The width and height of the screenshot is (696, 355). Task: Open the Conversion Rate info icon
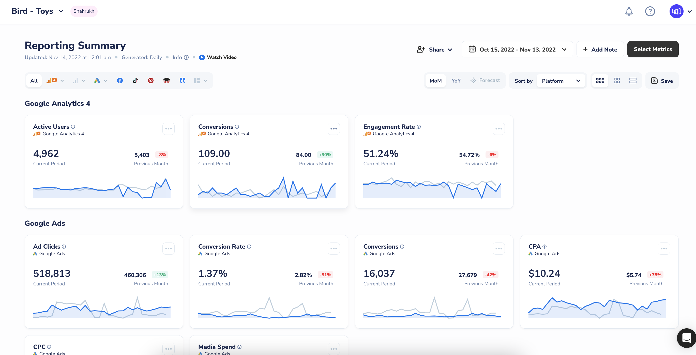pyautogui.click(x=249, y=247)
